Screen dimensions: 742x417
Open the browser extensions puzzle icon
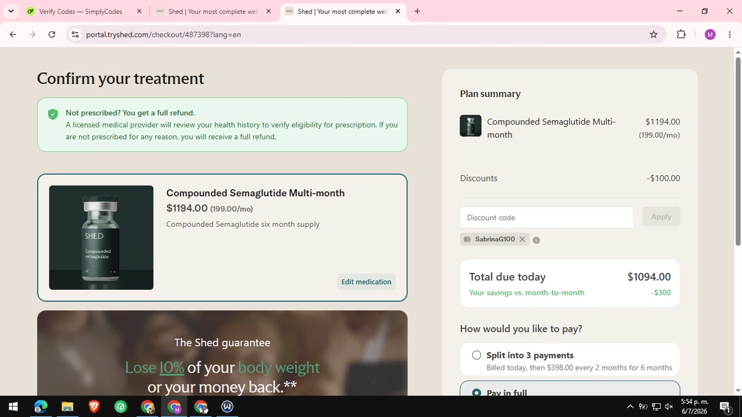[681, 35]
